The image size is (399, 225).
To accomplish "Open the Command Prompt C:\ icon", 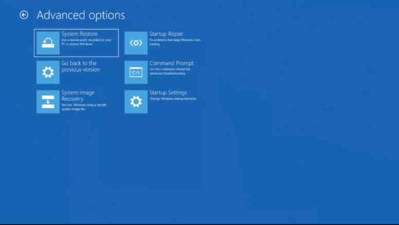I will click(136, 72).
